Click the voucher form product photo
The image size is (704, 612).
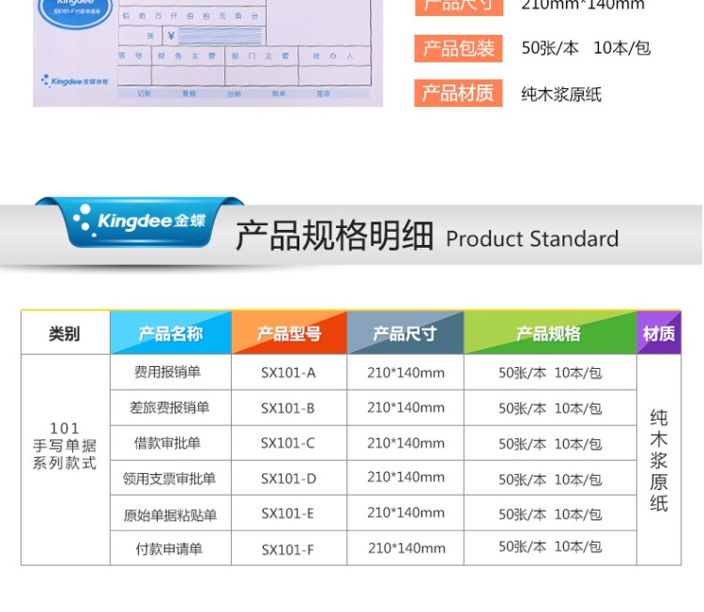tap(207, 53)
